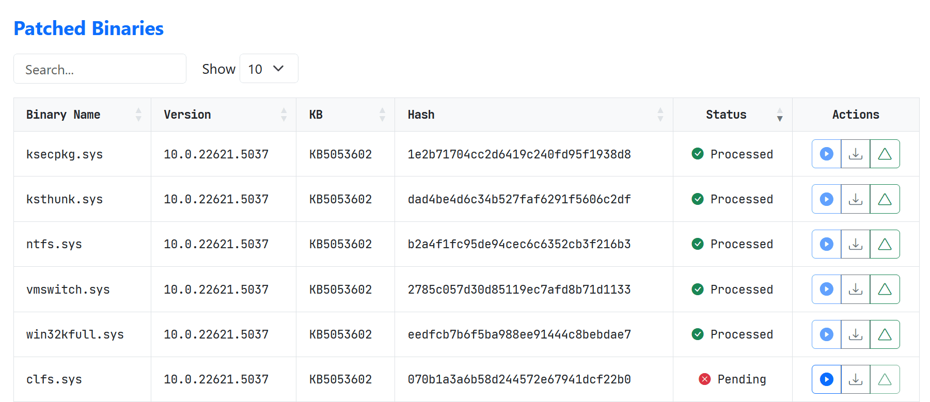Sort table by Binary Name column

138,115
